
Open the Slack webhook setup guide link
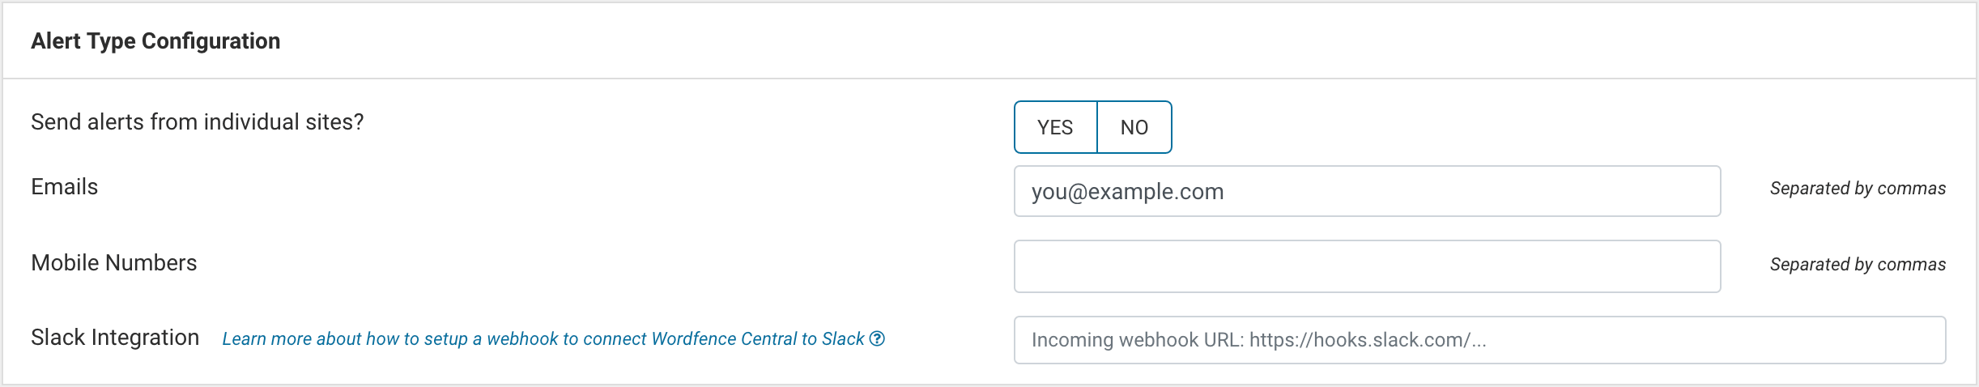point(543,338)
